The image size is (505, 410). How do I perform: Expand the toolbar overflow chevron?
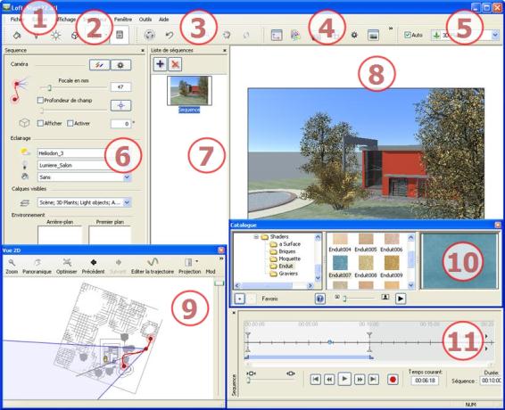click(391, 29)
